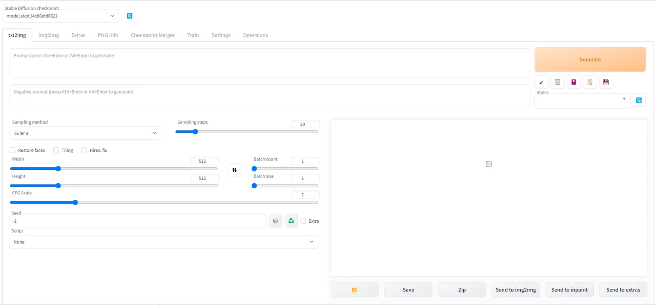Click the CFG Scale number field

pos(305,195)
